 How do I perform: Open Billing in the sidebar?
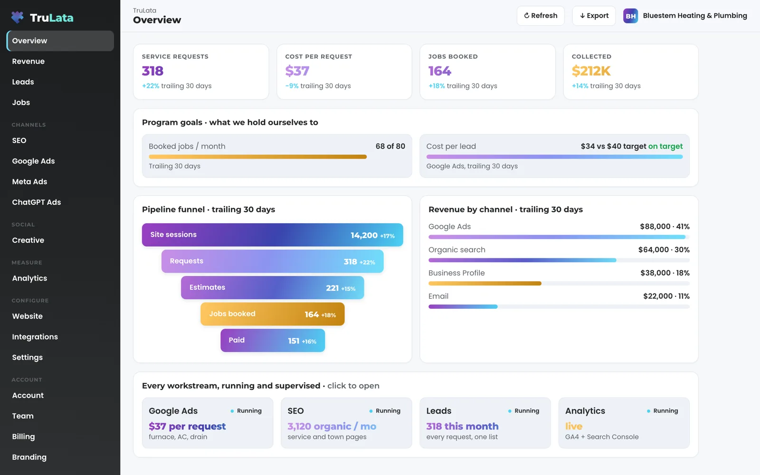pos(60,436)
